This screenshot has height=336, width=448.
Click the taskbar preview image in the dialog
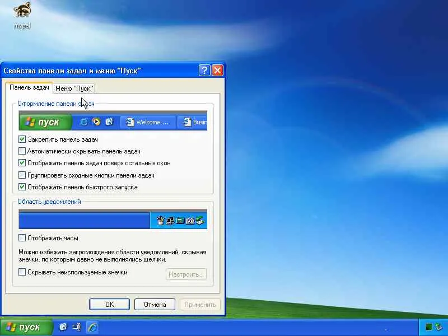(113, 121)
